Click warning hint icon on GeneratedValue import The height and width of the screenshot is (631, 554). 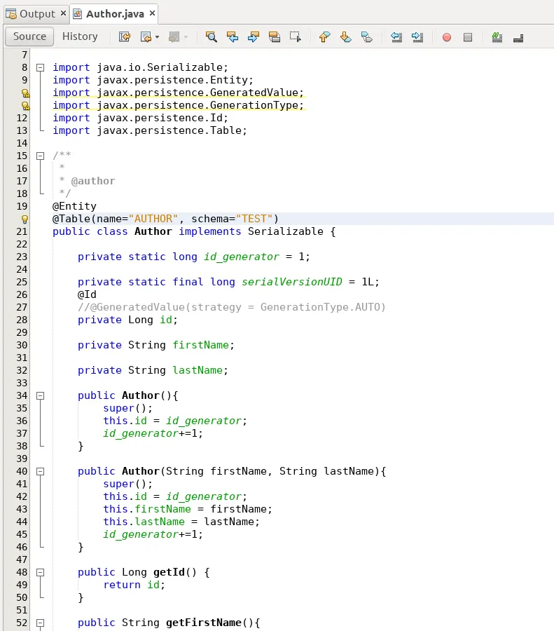click(25, 93)
